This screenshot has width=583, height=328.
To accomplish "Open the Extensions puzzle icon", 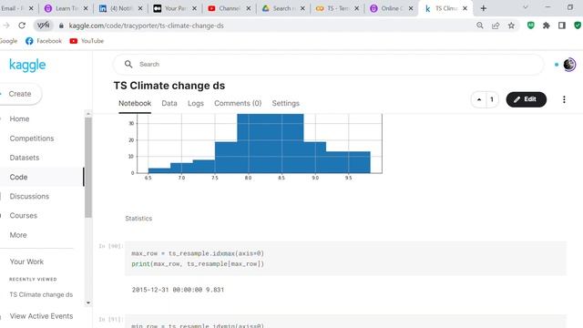I will click(547, 26).
